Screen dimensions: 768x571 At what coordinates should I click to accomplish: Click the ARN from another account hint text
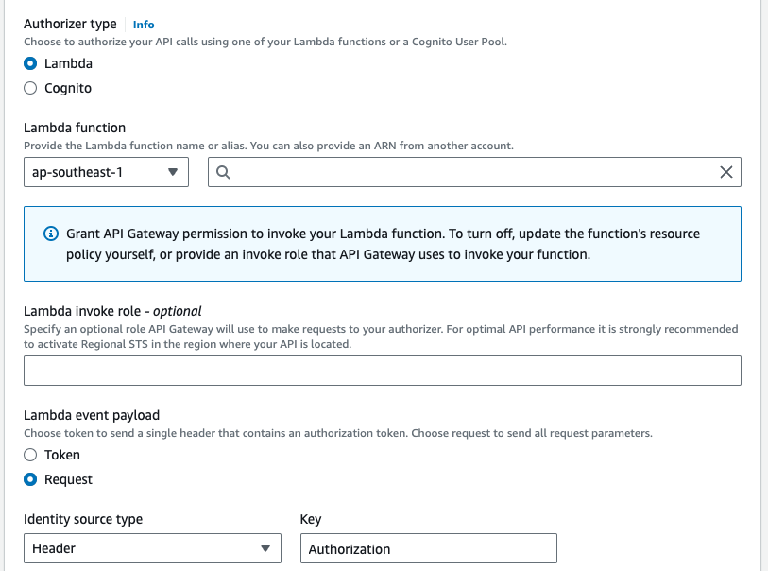pos(269,146)
